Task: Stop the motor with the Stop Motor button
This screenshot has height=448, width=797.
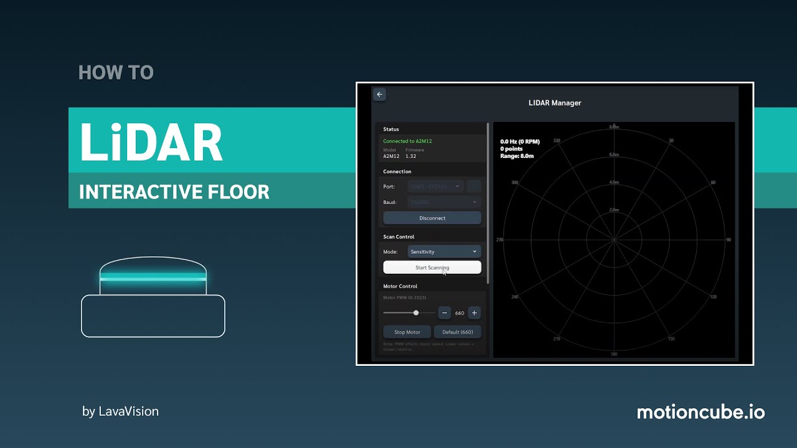Action: [407, 332]
